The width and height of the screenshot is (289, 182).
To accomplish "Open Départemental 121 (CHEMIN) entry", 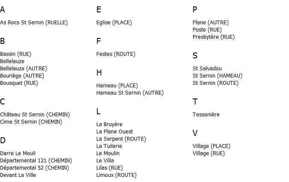I will (x=36, y=161).
